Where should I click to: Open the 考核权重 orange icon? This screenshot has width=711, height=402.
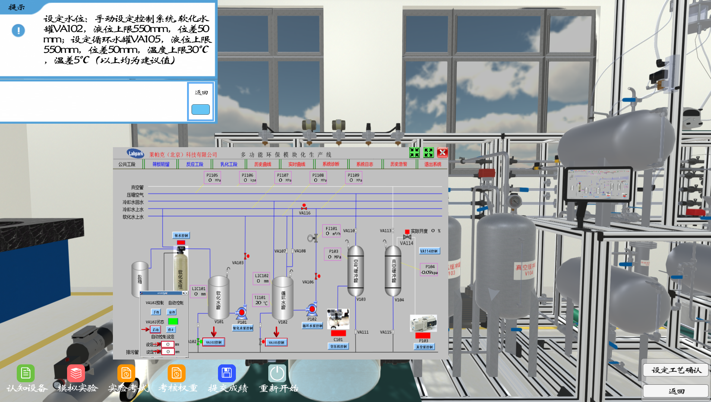click(x=176, y=373)
